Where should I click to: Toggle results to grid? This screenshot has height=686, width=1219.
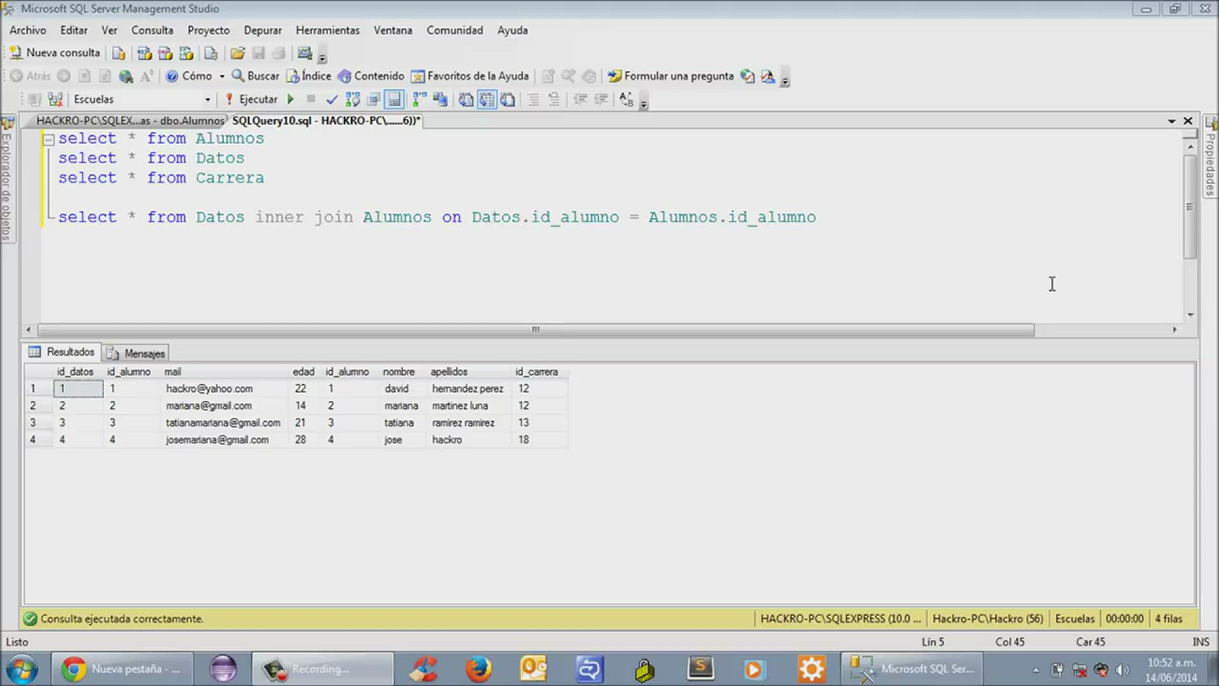coord(487,99)
